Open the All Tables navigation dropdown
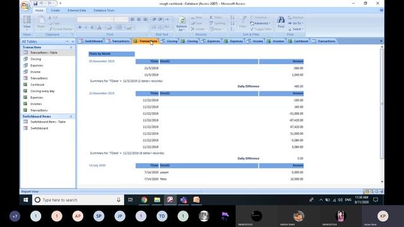Screen dimensions: 404x227 68,42
